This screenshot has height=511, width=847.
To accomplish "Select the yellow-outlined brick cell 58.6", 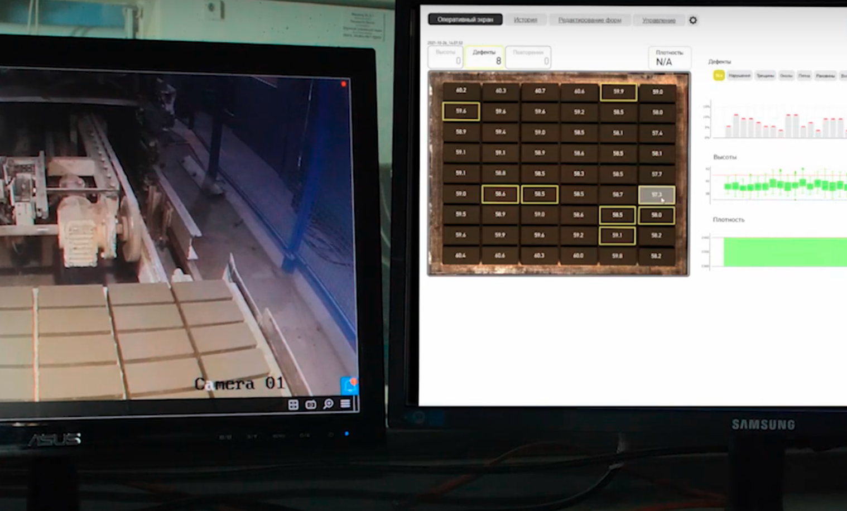I will click(x=500, y=194).
